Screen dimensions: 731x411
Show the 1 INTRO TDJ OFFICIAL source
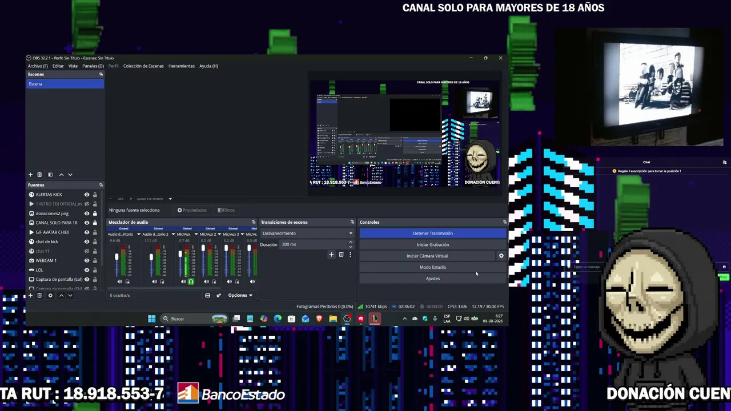pos(87,204)
